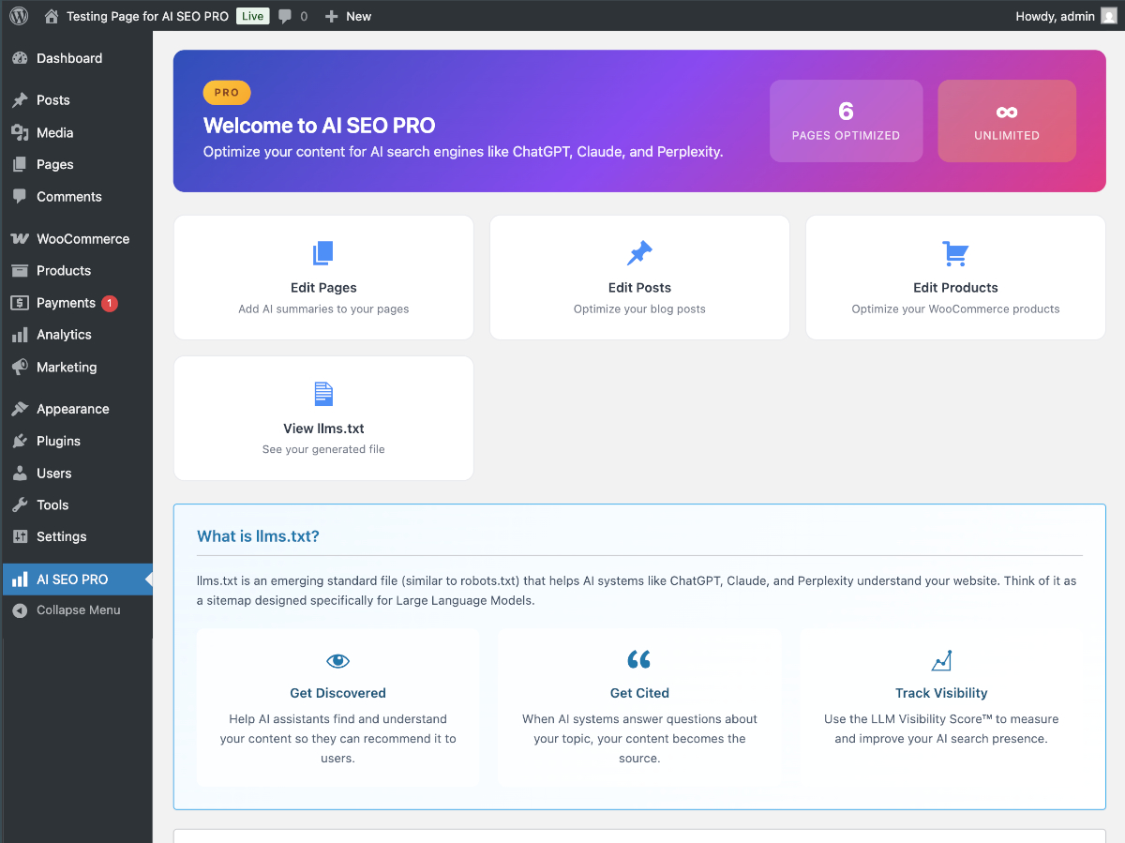The height and width of the screenshot is (843, 1125).
Task: Open the Pages sidebar menu
Action: [x=77, y=164]
